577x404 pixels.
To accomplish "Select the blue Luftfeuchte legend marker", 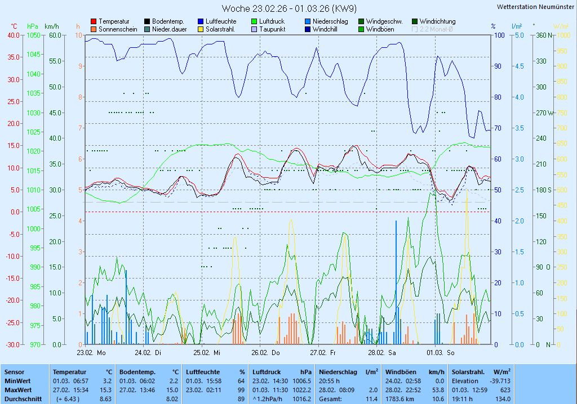I will (x=201, y=21).
